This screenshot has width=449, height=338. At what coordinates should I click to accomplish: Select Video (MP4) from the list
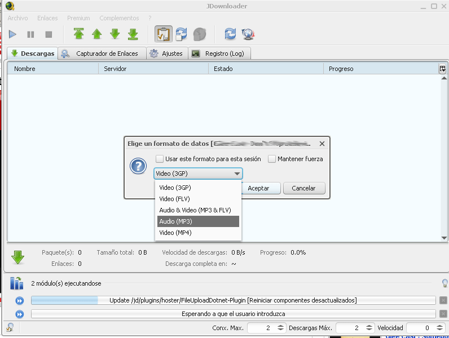[x=198, y=233]
